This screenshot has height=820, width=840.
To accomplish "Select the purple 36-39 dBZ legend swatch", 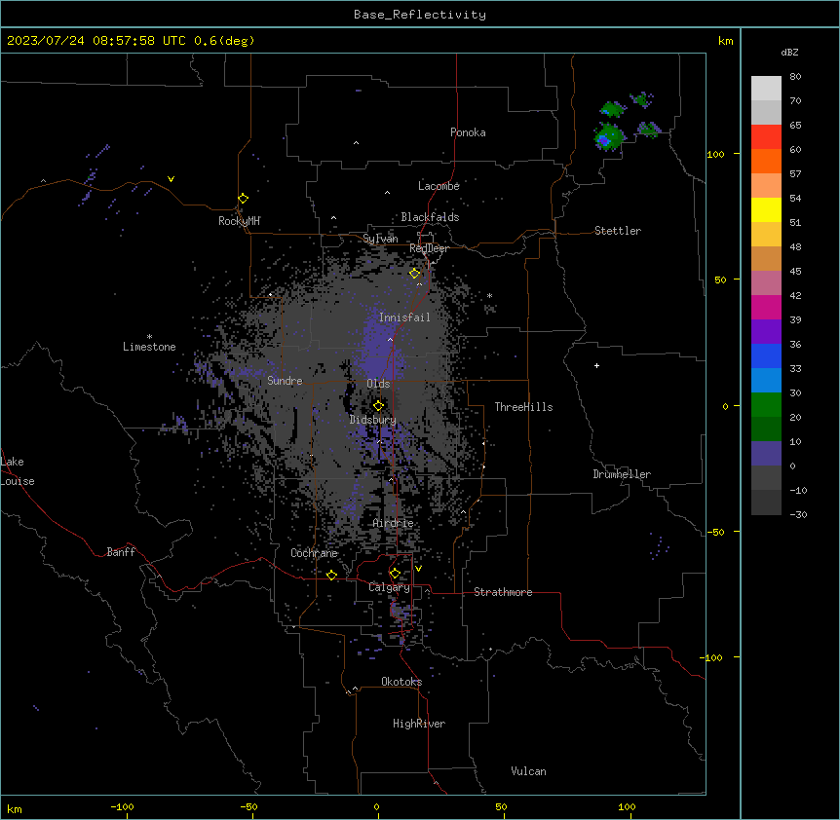I will click(x=766, y=332).
